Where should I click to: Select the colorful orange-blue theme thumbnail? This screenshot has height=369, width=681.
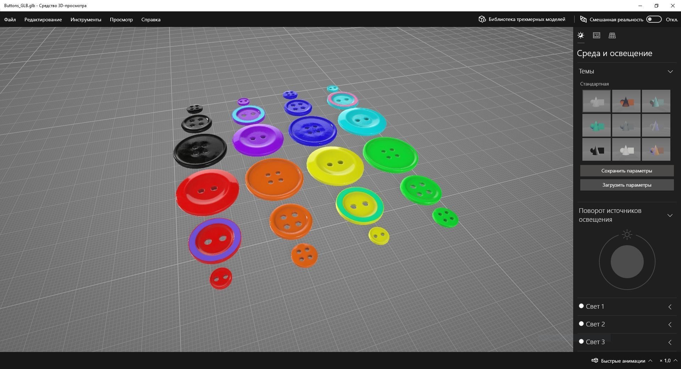coord(656,149)
